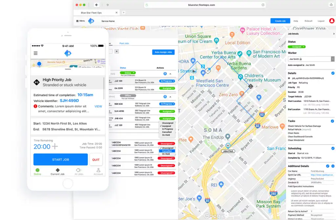336x220 pixels.
Task: Switch to the Past Jobs tab
Action: tap(124, 43)
